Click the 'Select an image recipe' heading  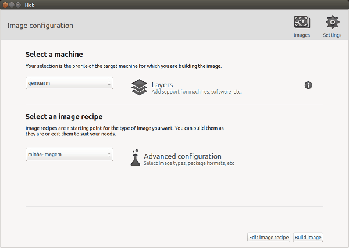(x=64, y=117)
